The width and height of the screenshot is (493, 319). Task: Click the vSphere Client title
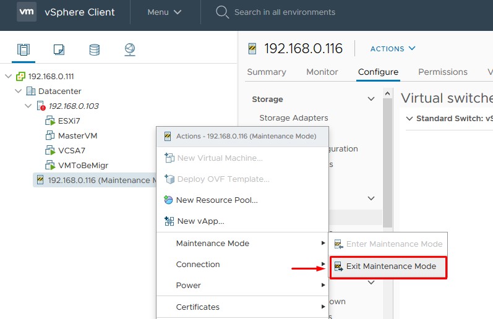[x=80, y=12]
